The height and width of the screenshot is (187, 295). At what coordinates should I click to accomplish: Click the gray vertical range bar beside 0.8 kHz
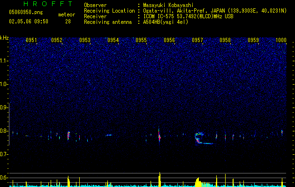[x=9, y=124]
